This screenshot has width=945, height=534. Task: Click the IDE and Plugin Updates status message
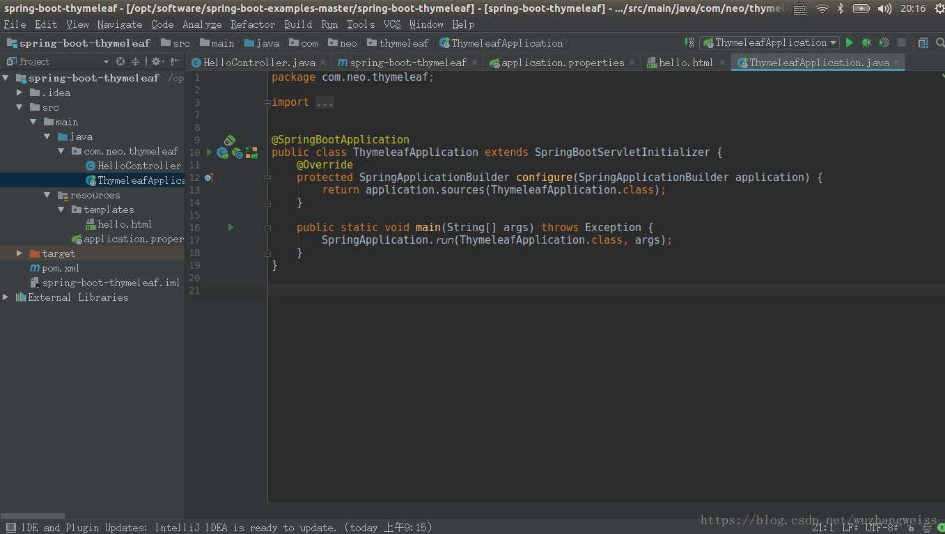(226, 528)
